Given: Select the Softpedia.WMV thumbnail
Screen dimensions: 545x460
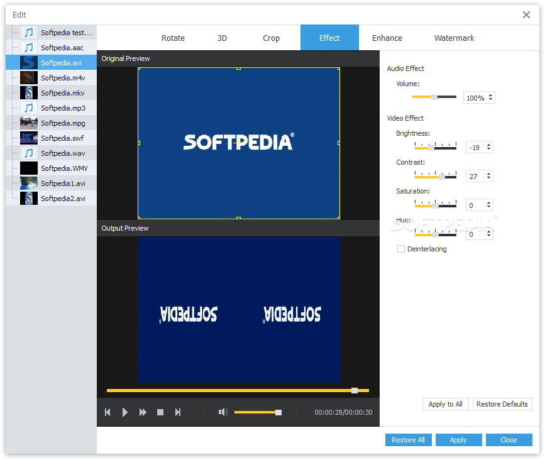Looking at the screenshot, I should pyautogui.click(x=29, y=168).
